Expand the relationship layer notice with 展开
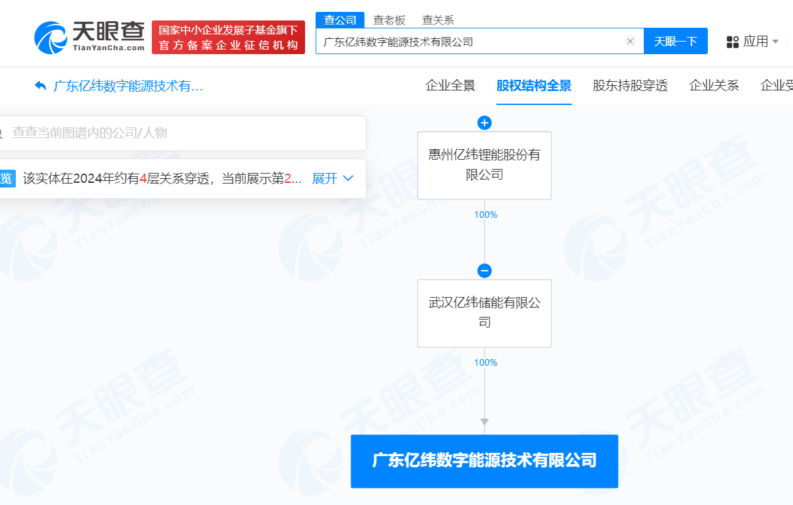 pyautogui.click(x=333, y=178)
